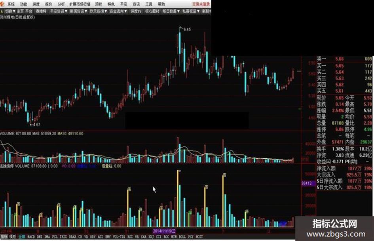Select the DMA indicator tab
Viewport: 374px width, 241px height.
(47, 237)
